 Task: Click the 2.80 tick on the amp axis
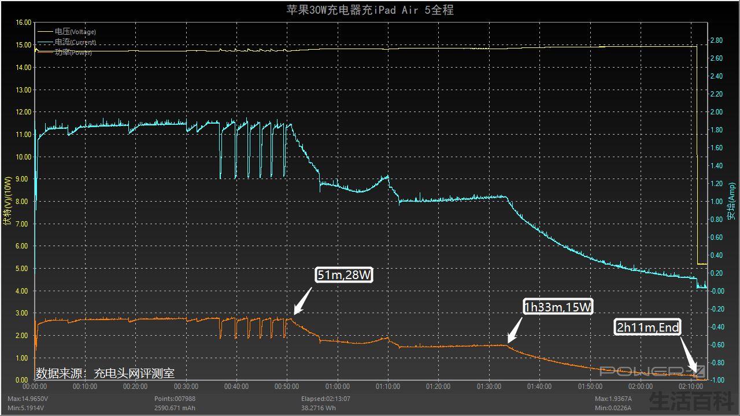tap(716, 40)
